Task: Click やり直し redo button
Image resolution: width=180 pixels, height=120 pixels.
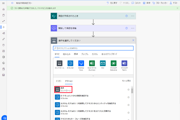Action: click(x=124, y=3)
